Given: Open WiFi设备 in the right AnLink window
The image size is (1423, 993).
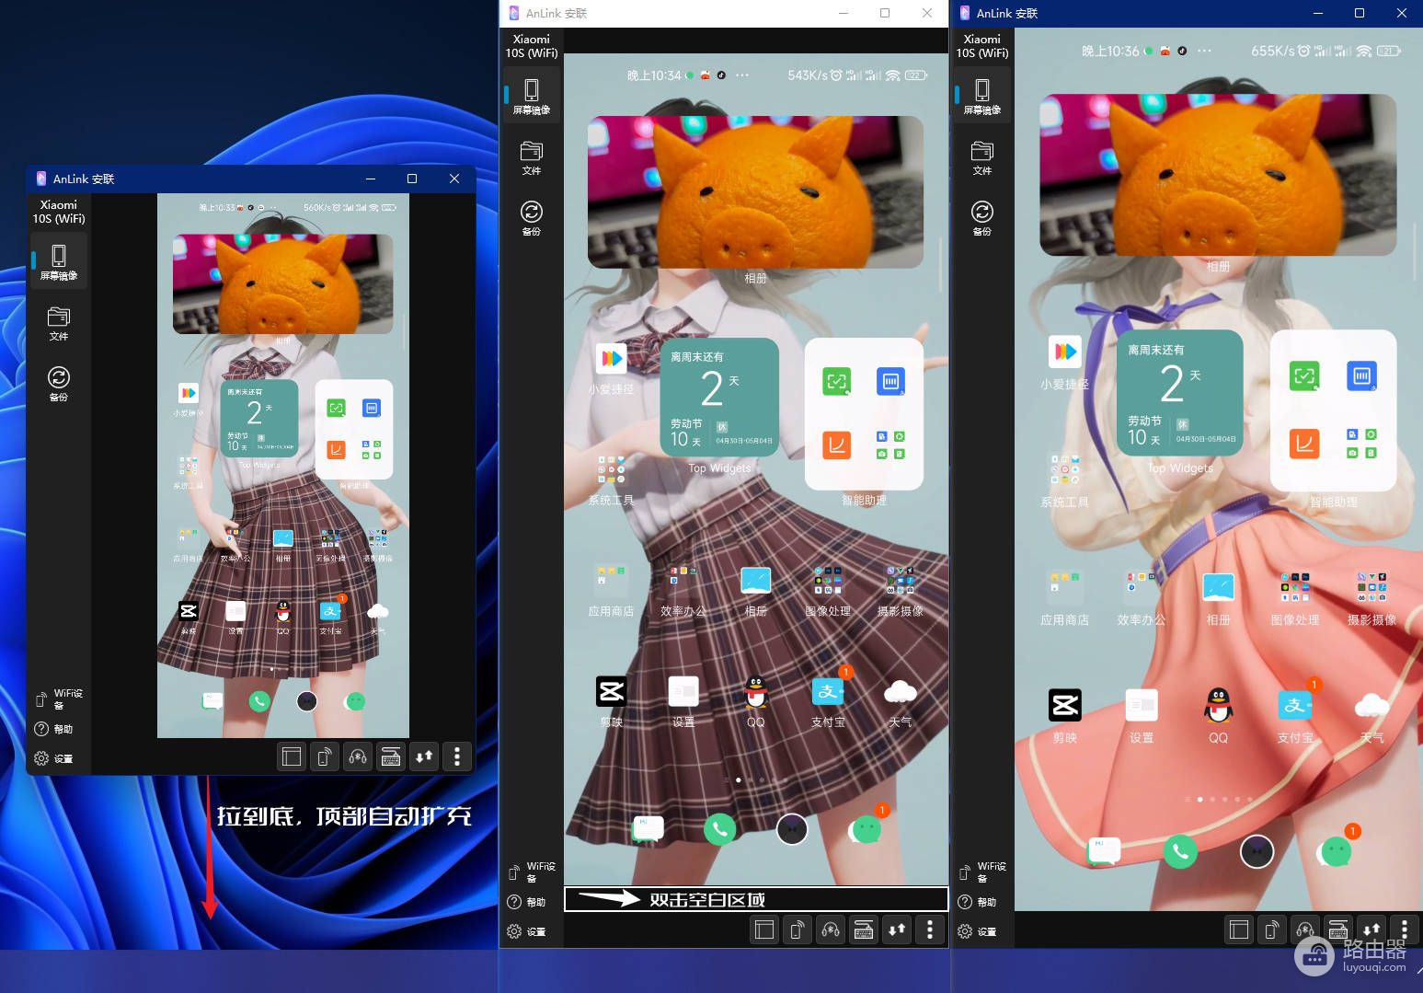Looking at the screenshot, I should tap(981, 872).
